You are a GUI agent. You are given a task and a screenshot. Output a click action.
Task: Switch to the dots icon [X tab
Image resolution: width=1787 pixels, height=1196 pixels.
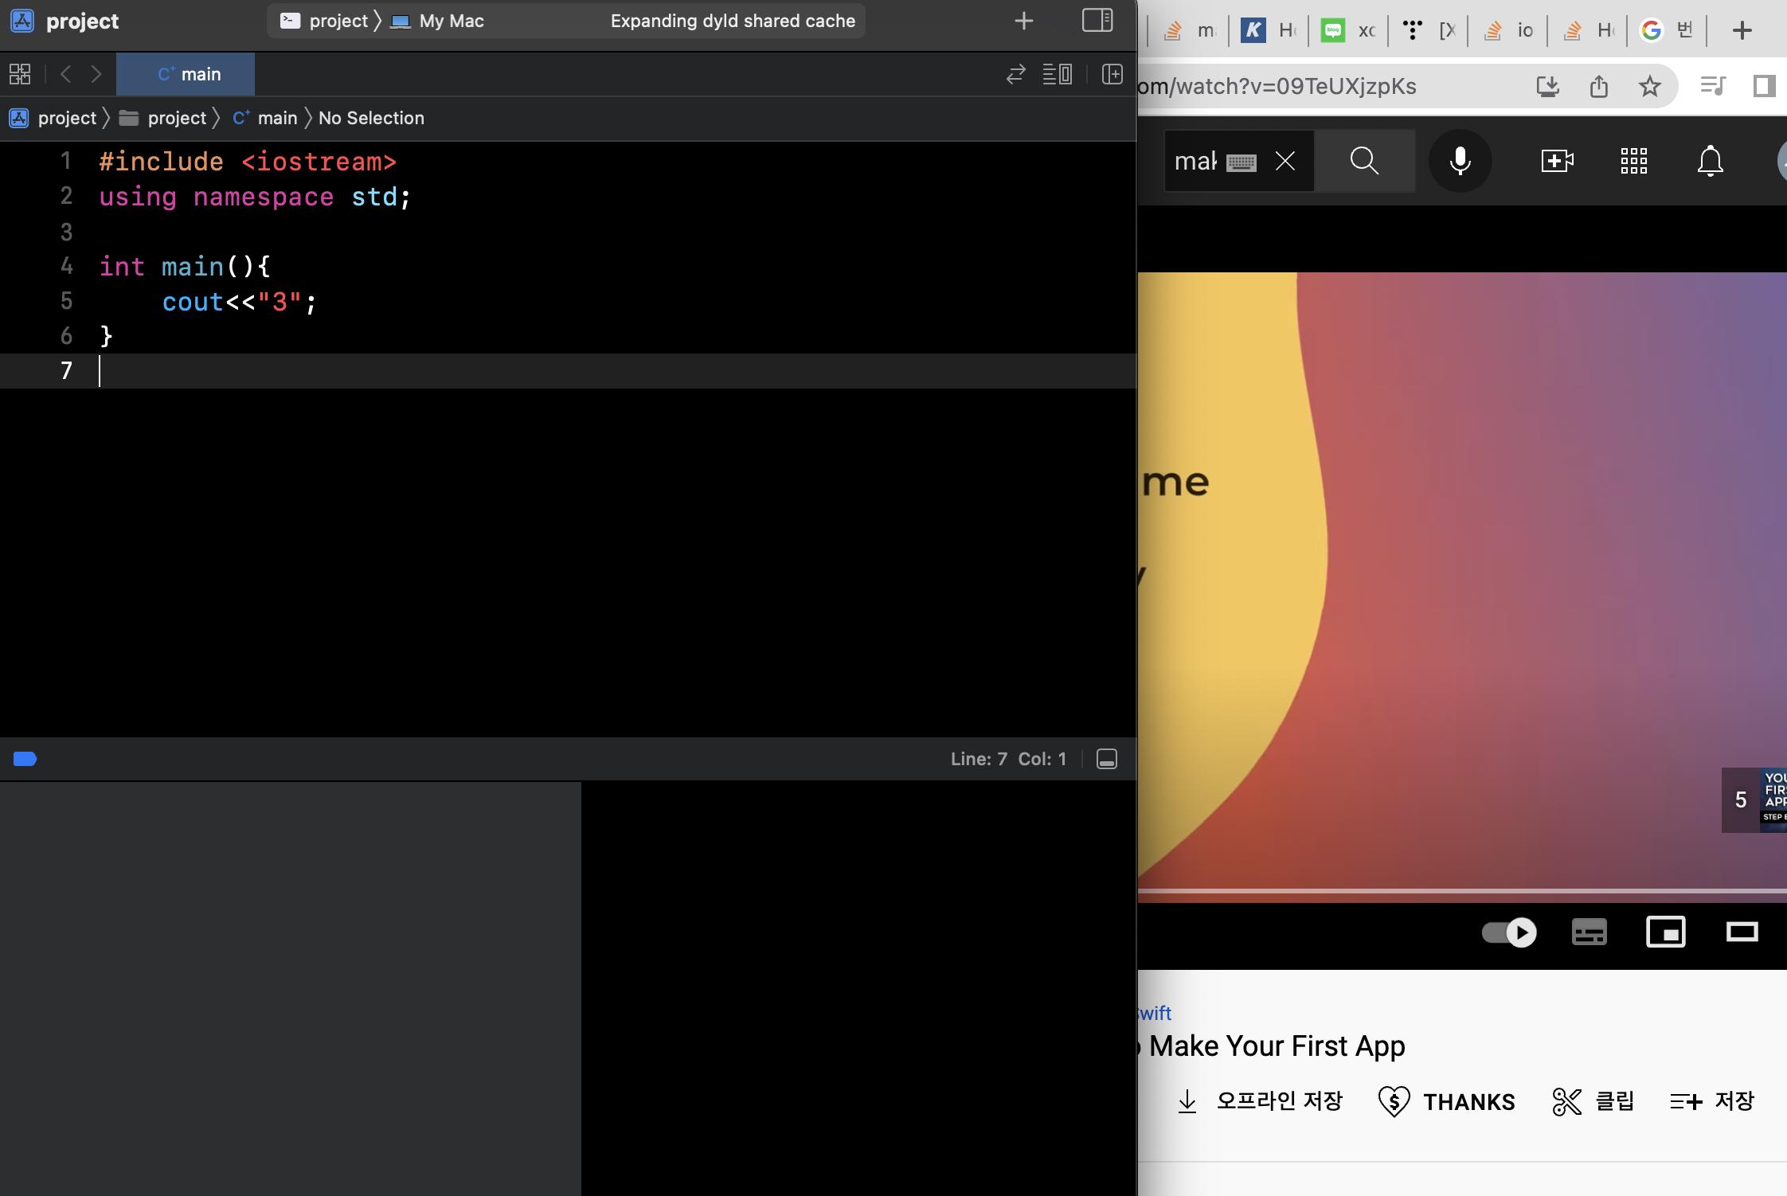[1428, 31]
